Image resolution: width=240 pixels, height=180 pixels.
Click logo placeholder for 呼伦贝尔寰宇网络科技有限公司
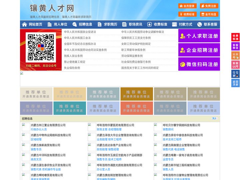158,127
